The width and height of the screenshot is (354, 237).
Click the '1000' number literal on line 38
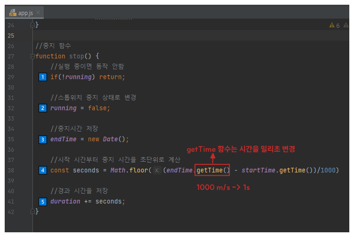(x=328, y=170)
